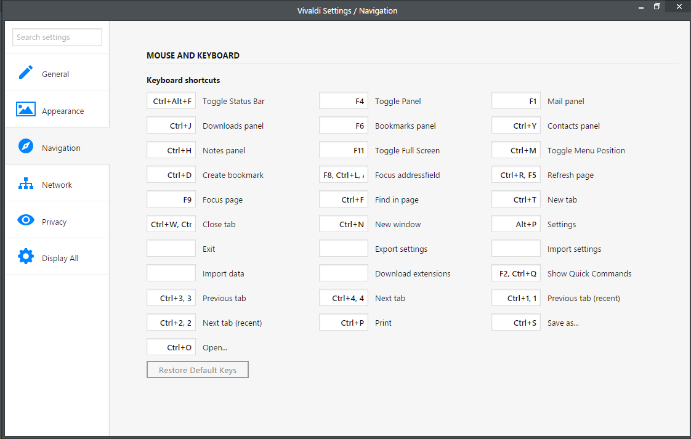Edit the Print Ctrl+P shortcut field

(343, 323)
